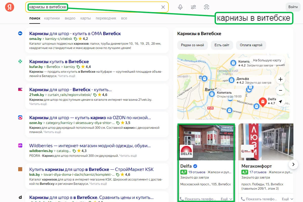Open search settings sliders icon

point(193,7)
